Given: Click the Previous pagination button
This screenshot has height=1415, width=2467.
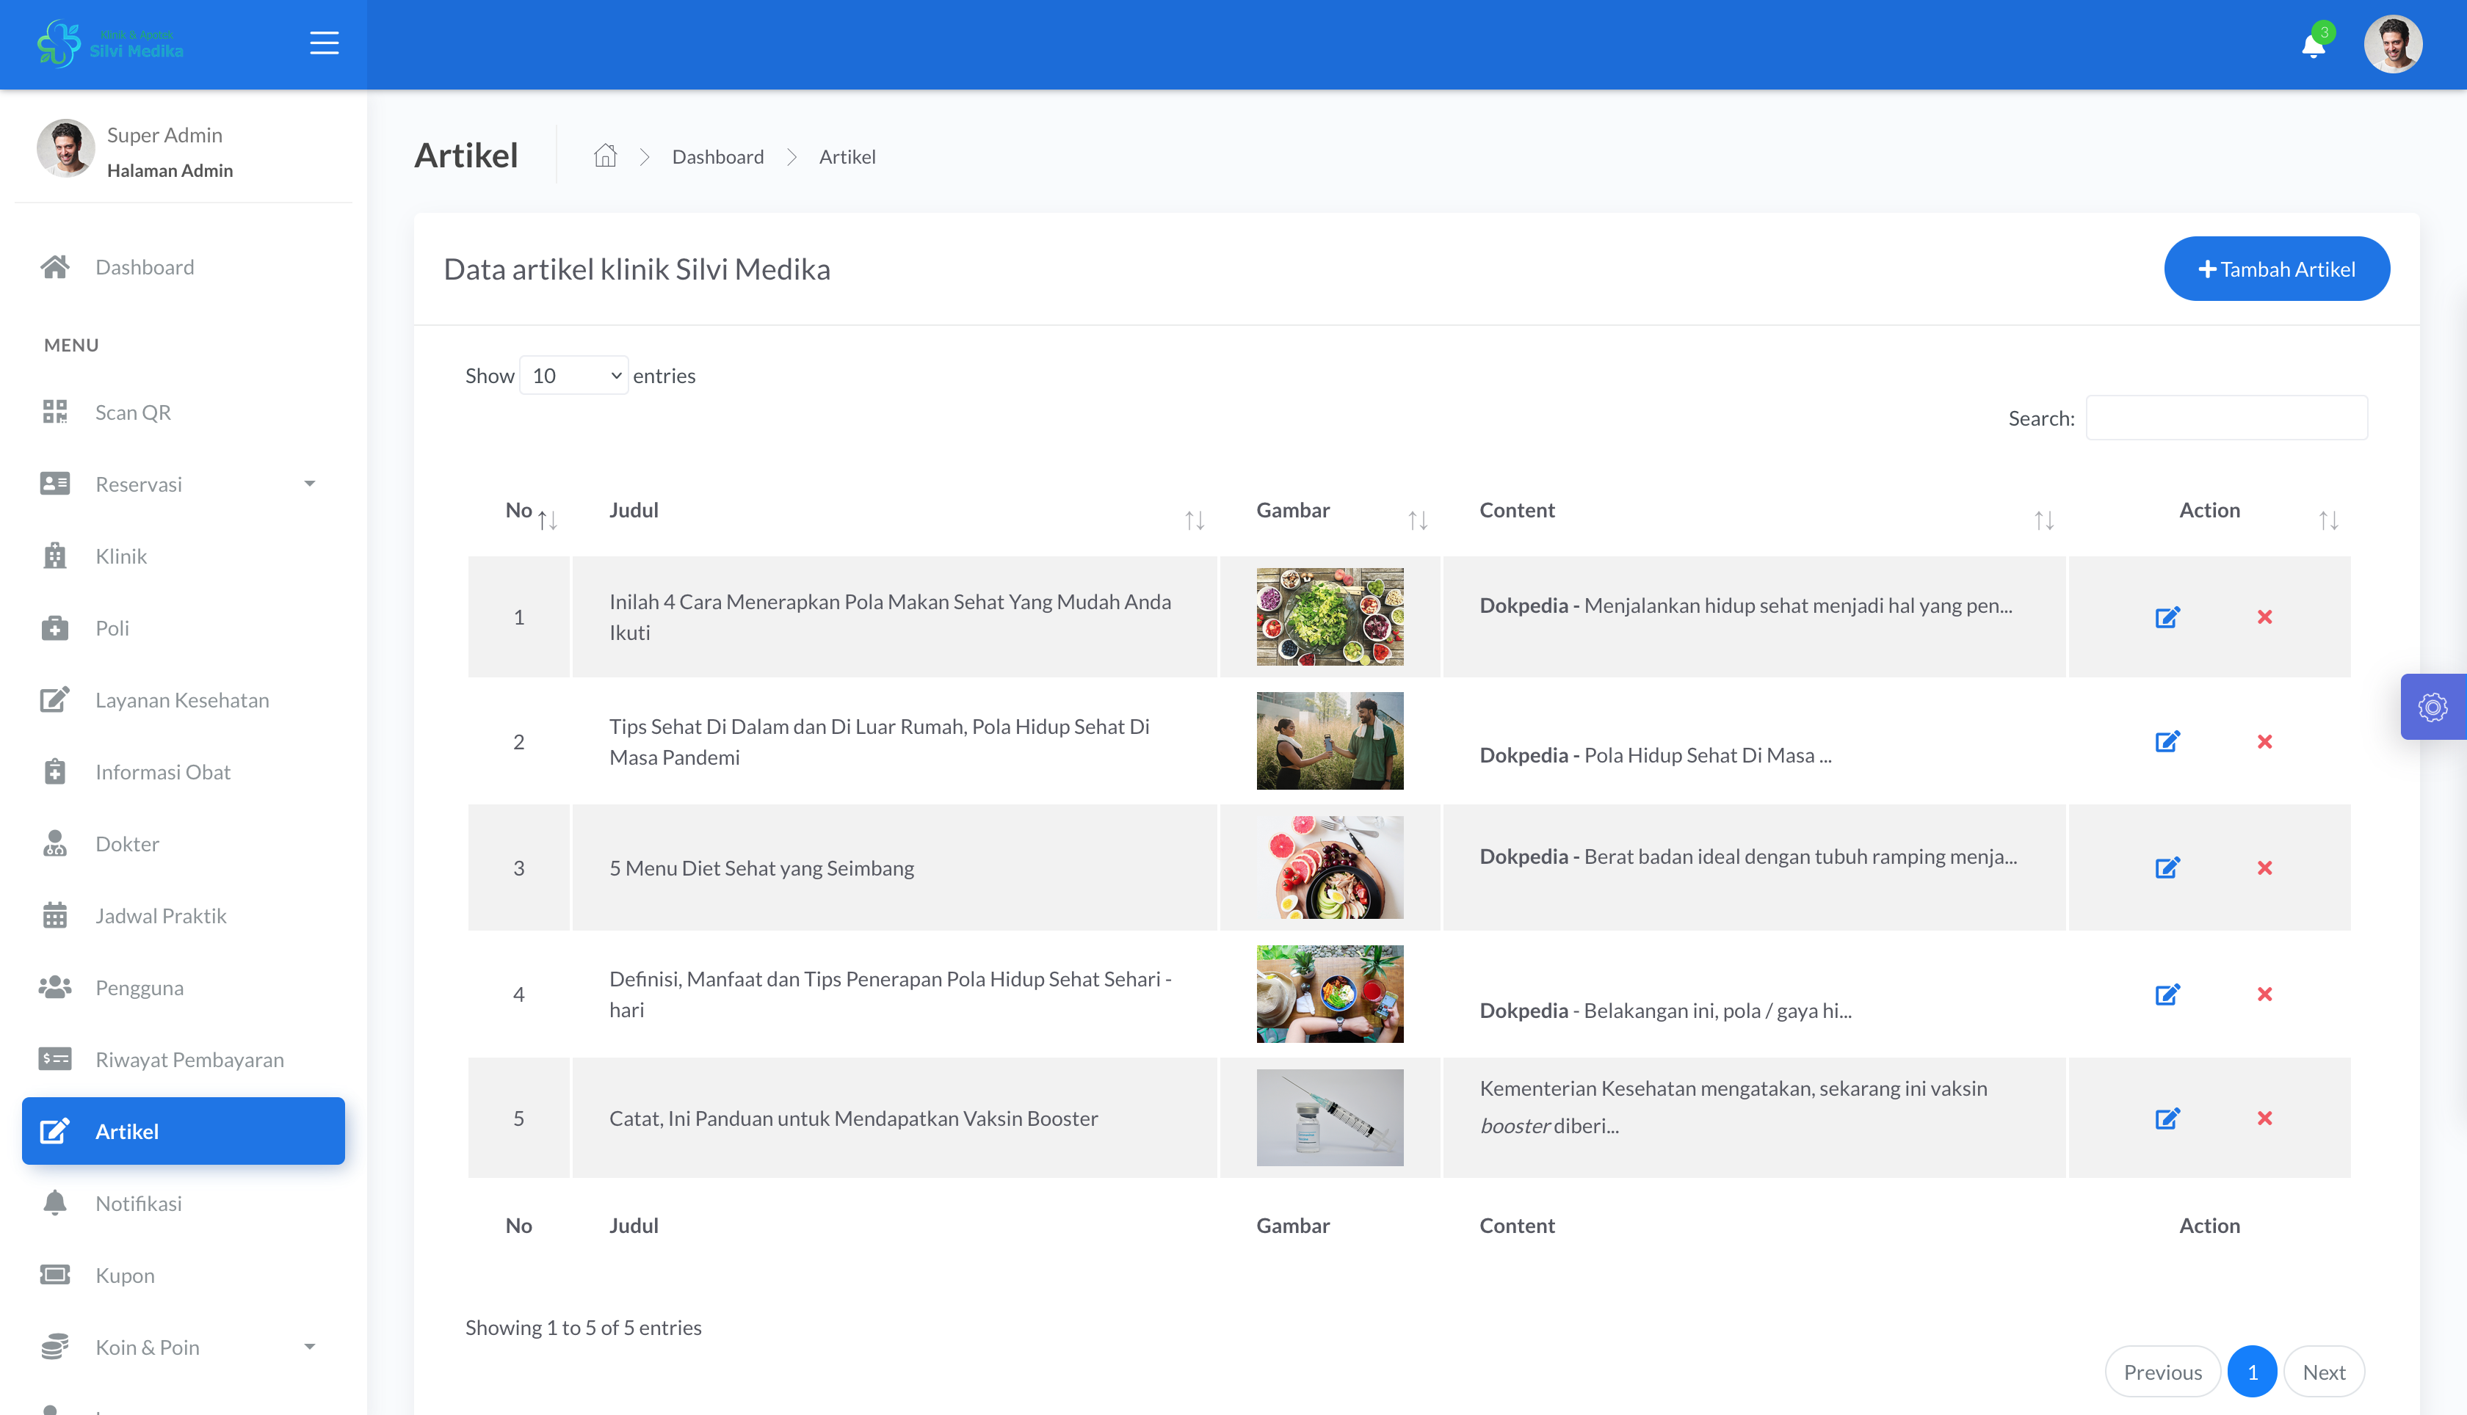Looking at the screenshot, I should point(2163,1372).
